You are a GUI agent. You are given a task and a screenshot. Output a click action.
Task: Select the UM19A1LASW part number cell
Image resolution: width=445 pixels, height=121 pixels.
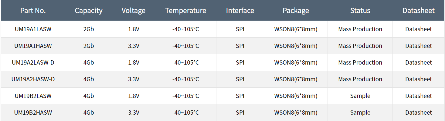pyautogui.click(x=33, y=29)
